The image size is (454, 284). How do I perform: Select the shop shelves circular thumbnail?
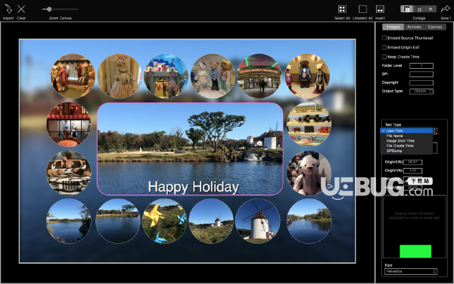(x=309, y=124)
